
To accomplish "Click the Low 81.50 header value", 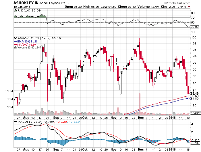I will [x=108, y=7].
